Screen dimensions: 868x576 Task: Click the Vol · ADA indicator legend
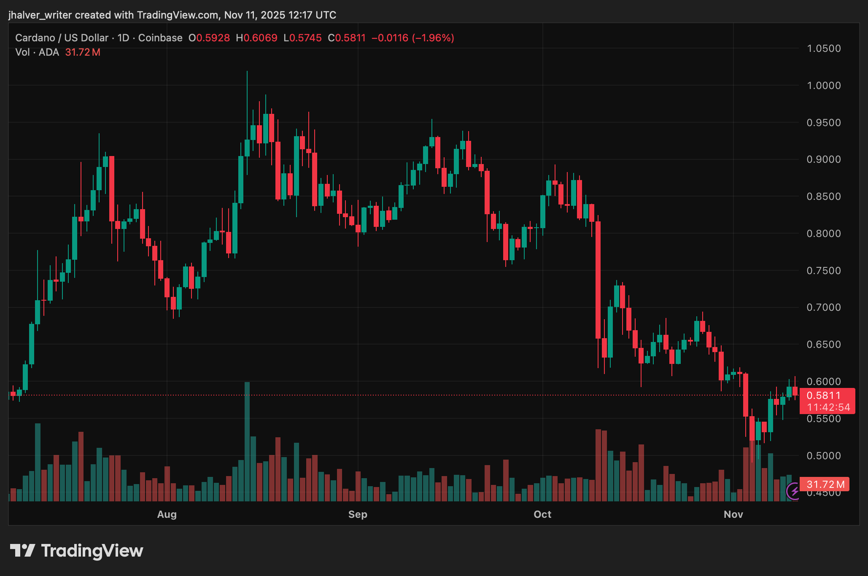click(37, 52)
